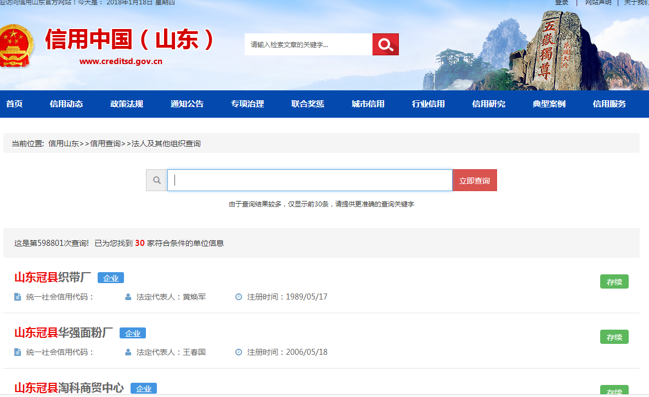Click the 法定代表人：黄焕军 text
The height and width of the screenshot is (397, 649).
point(171,297)
